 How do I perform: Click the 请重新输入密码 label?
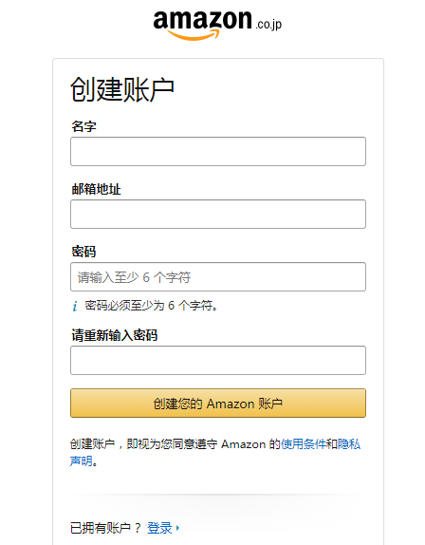(x=115, y=335)
